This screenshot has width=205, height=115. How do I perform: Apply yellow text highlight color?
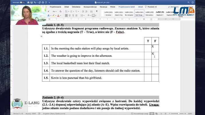[x=53, y=15]
